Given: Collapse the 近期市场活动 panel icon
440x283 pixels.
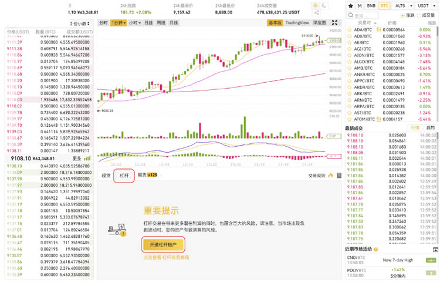Looking at the screenshot, I should tap(435, 250).
